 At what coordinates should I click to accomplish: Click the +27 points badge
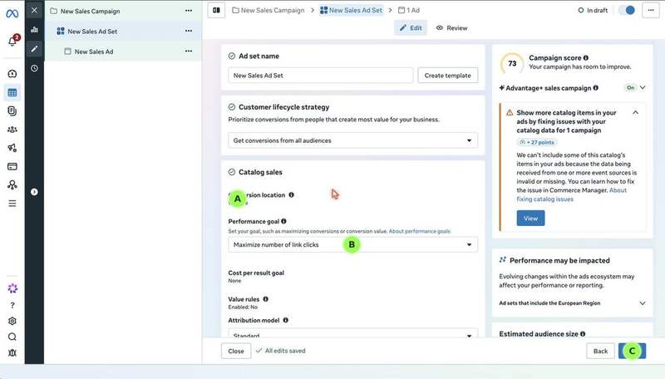[537, 142]
